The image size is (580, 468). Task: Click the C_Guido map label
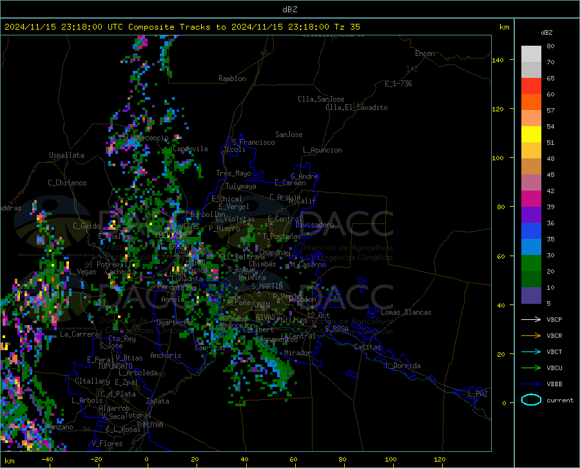(x=86, y=226)
